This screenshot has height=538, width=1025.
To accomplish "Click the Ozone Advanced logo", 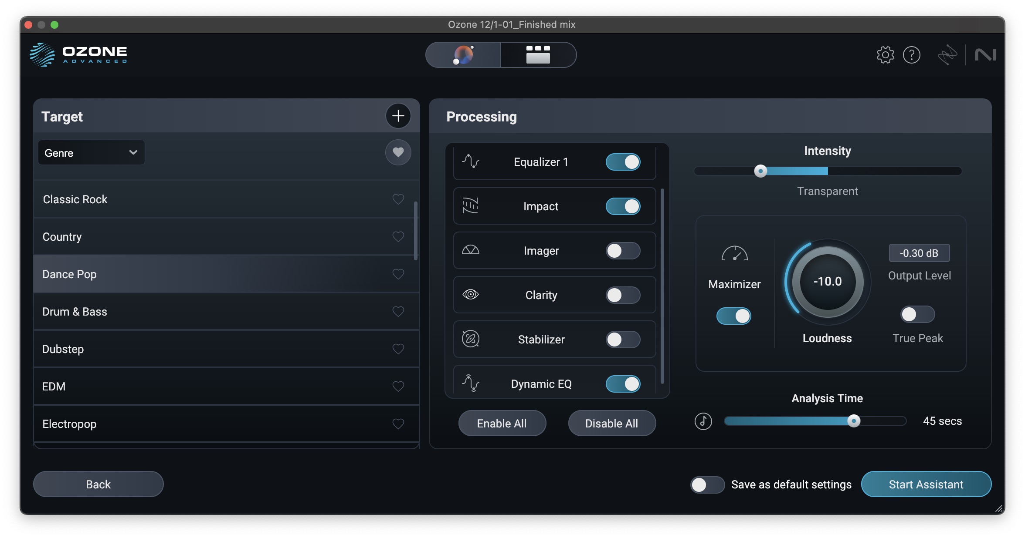I will coord(78,55).
